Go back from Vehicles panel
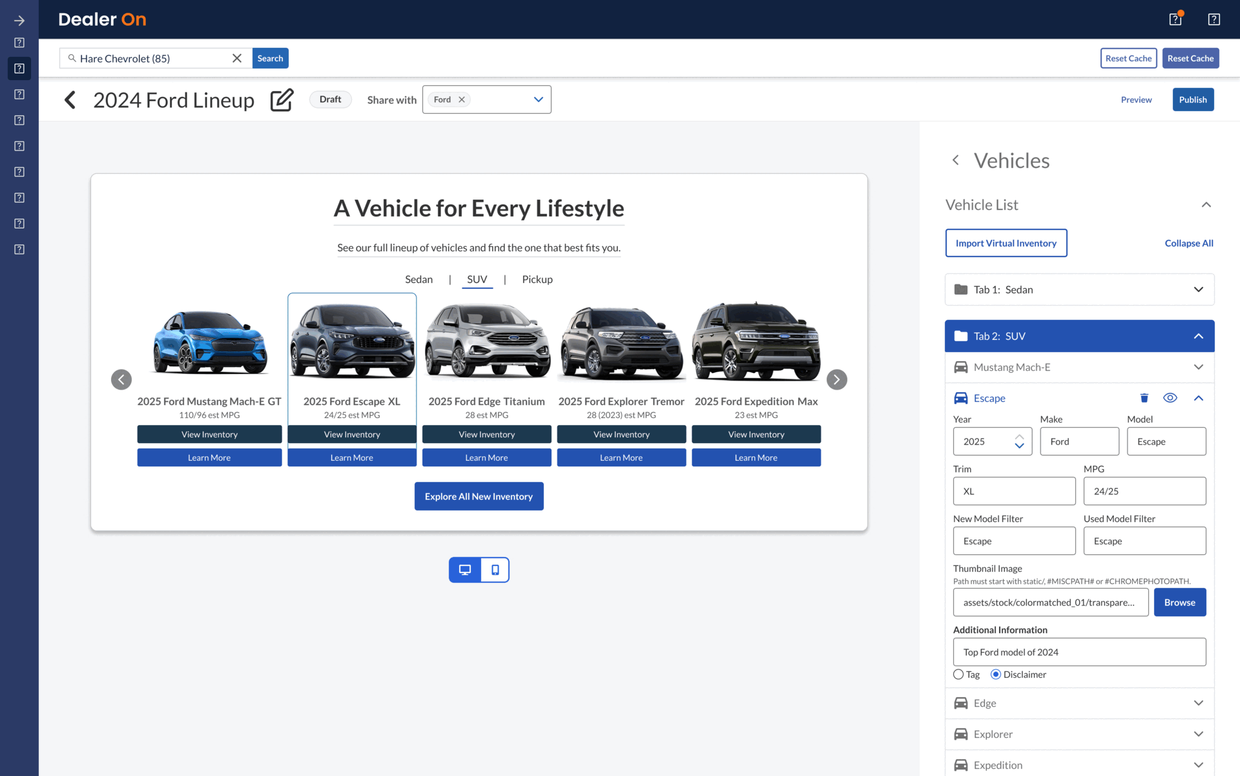Screen dimensions: 1240x776 point(956,160)
